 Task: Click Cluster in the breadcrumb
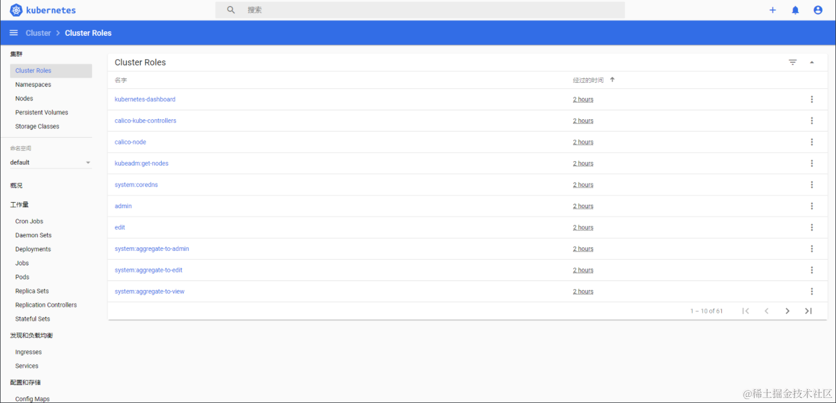38,33
